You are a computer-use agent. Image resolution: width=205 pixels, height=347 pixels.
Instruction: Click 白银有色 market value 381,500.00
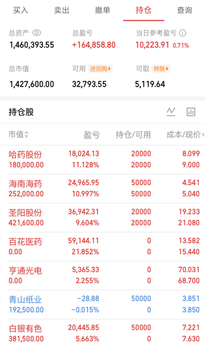(26, 339)
